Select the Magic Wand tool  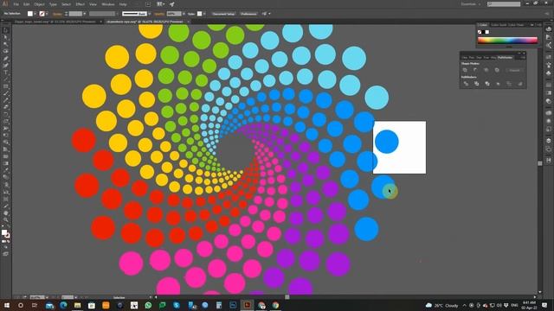(6, 44)
